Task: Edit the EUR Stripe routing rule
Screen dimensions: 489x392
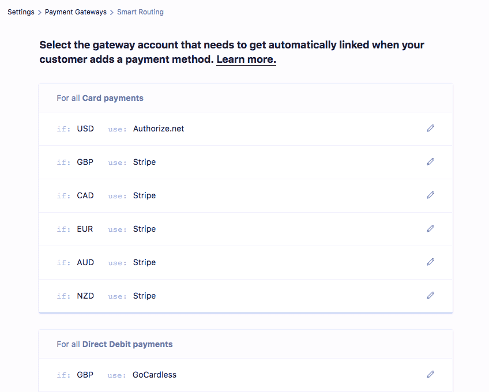Action: 430,228
